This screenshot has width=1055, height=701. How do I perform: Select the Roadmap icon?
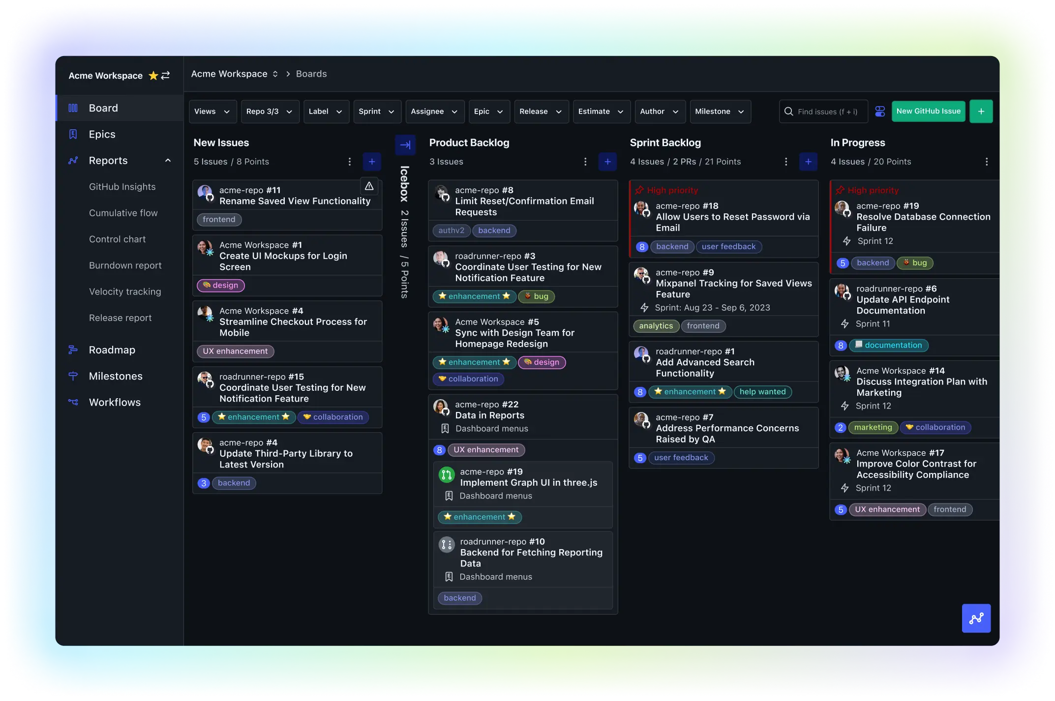pos(74,350)
